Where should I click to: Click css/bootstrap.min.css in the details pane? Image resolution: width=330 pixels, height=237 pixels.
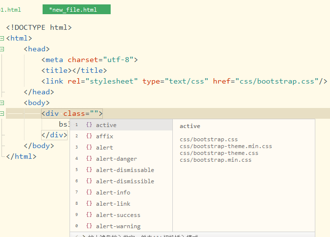215,160
